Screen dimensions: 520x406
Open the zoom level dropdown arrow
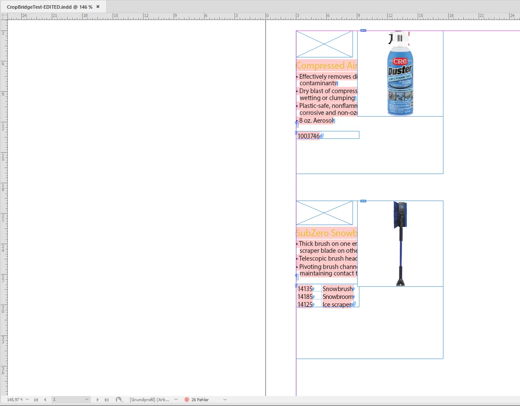[27, 400]
